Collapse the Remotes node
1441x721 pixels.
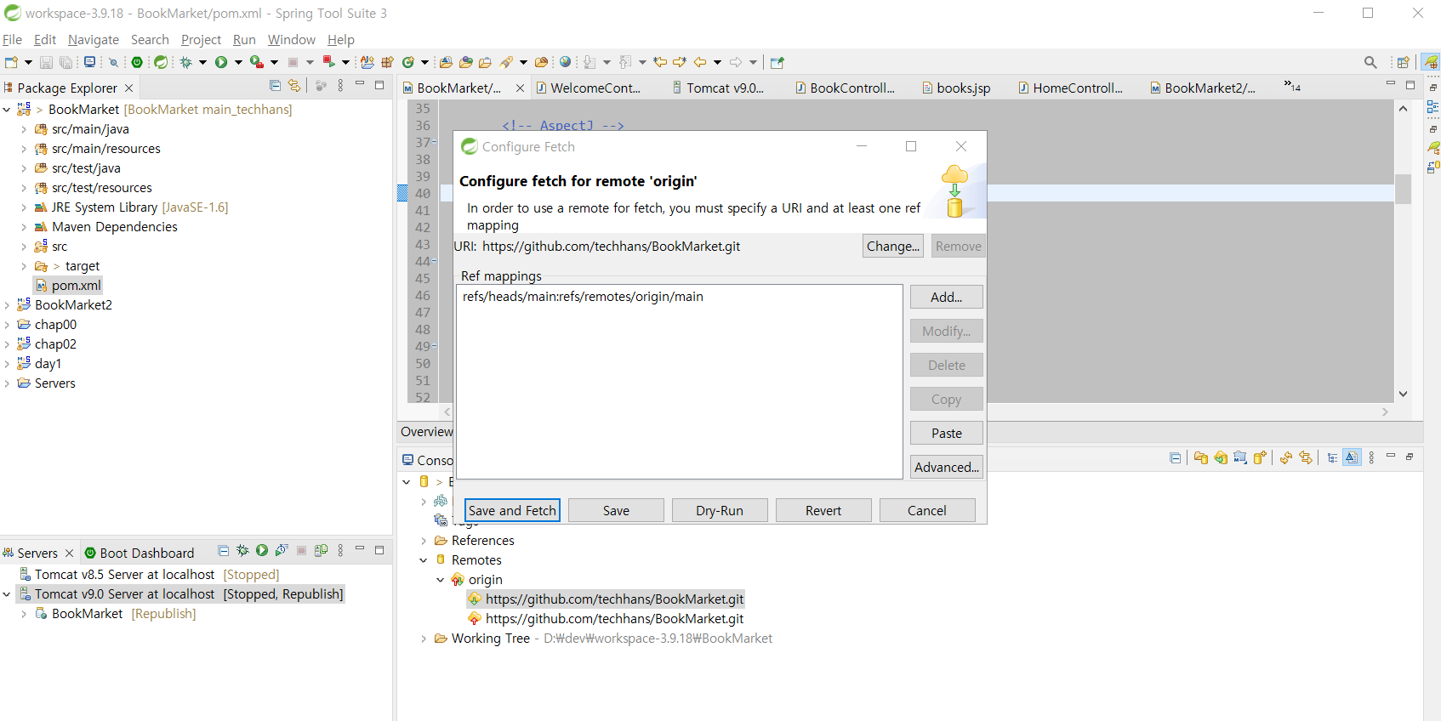point(424,560)
